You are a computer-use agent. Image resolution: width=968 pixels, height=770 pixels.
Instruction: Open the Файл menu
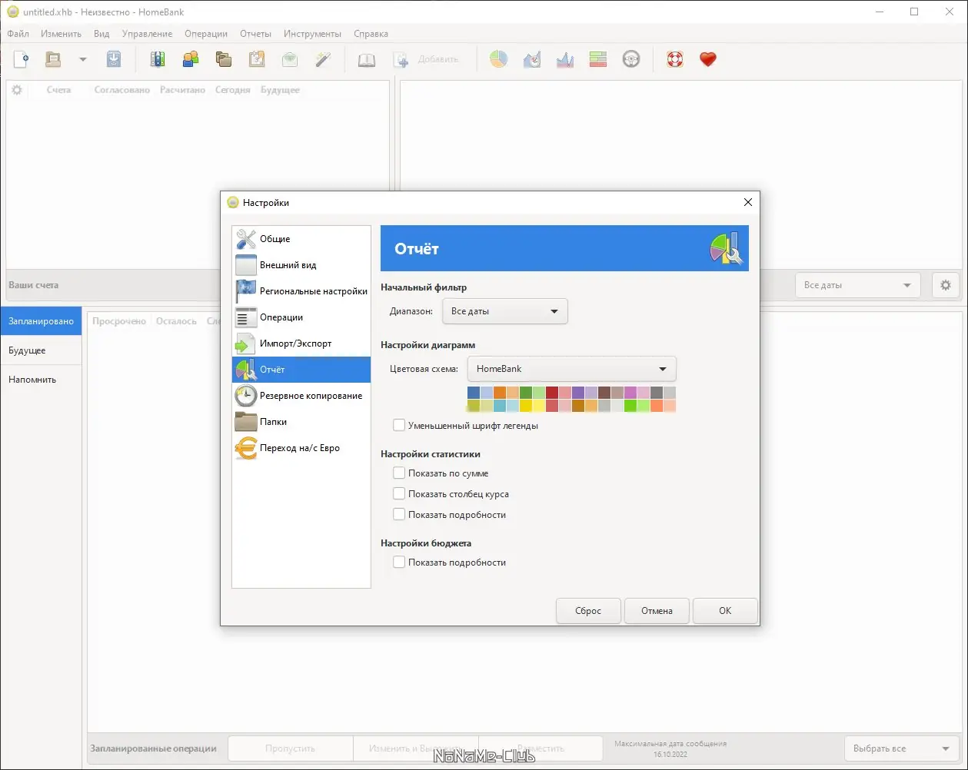18,34
